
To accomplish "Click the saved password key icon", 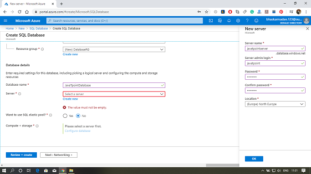I will pos(199,12).
